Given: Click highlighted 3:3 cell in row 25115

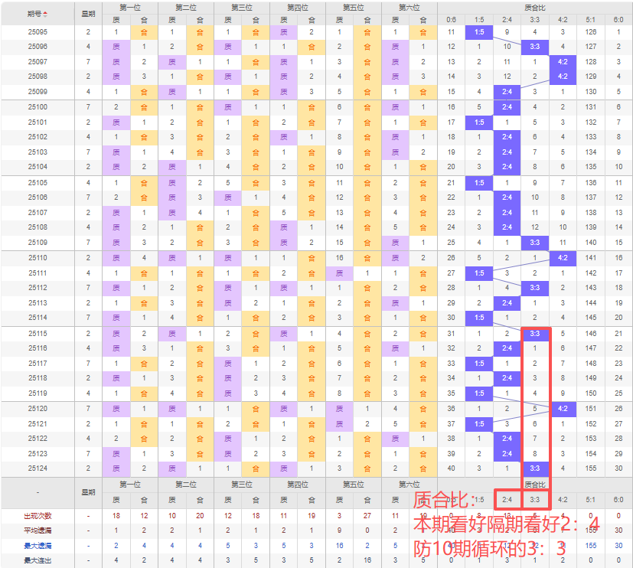Looking at the screenshot, I should 535,334.
